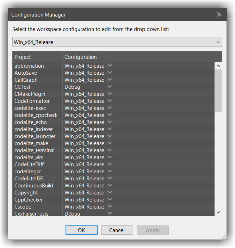
Task: Select the codelite_vim project name
Action: click(x=29, y=157)
